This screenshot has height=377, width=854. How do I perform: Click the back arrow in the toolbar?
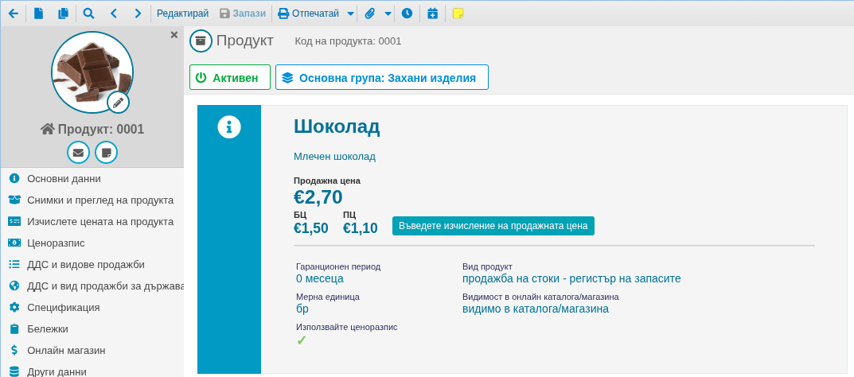pyautogui.click(x=13, y=14)
